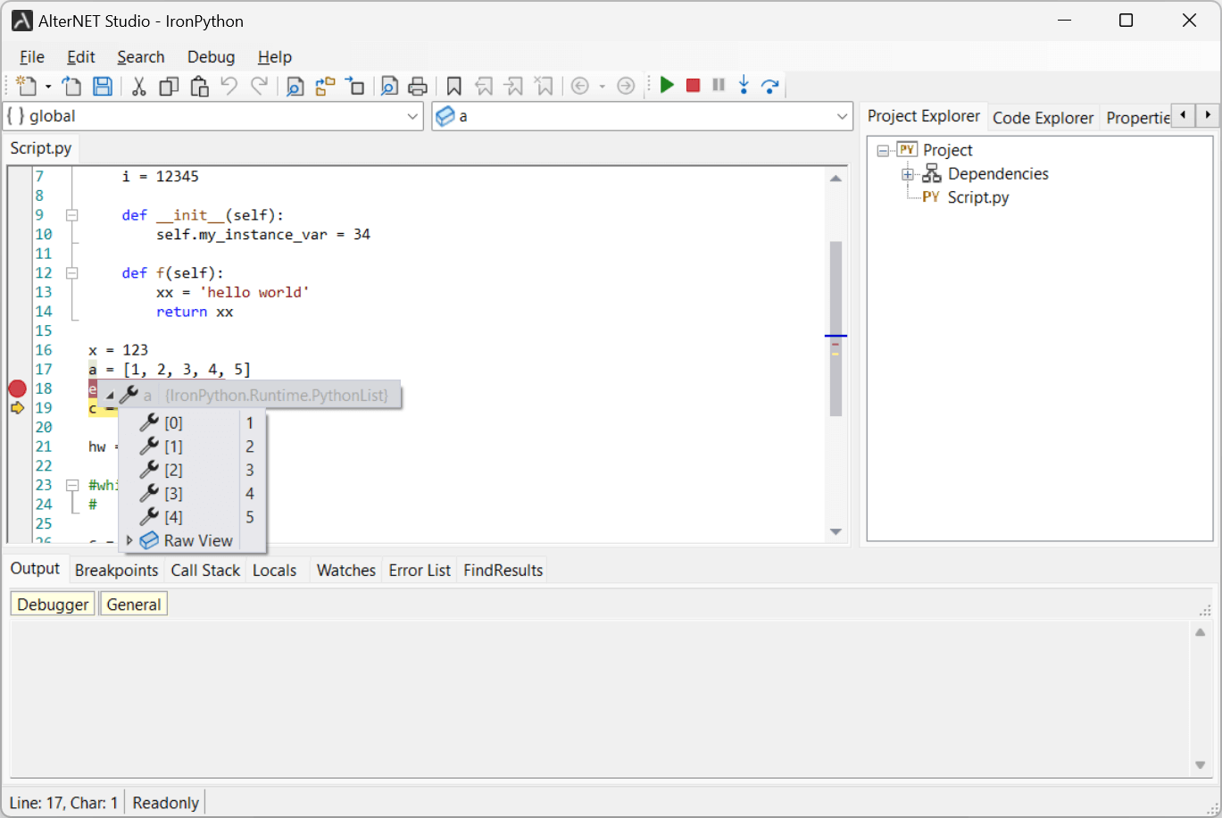Image resolution: width=1222 pixels, height=818 pixels.
Task: Expand Raw View in debug tooltip
Action: click(x=129, y=540)
